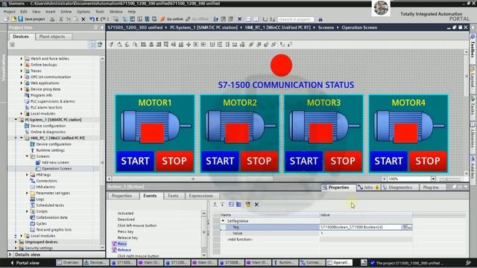Switch to the Texts tab
This screenshot has height=268, width=477.
coord(173,196)
